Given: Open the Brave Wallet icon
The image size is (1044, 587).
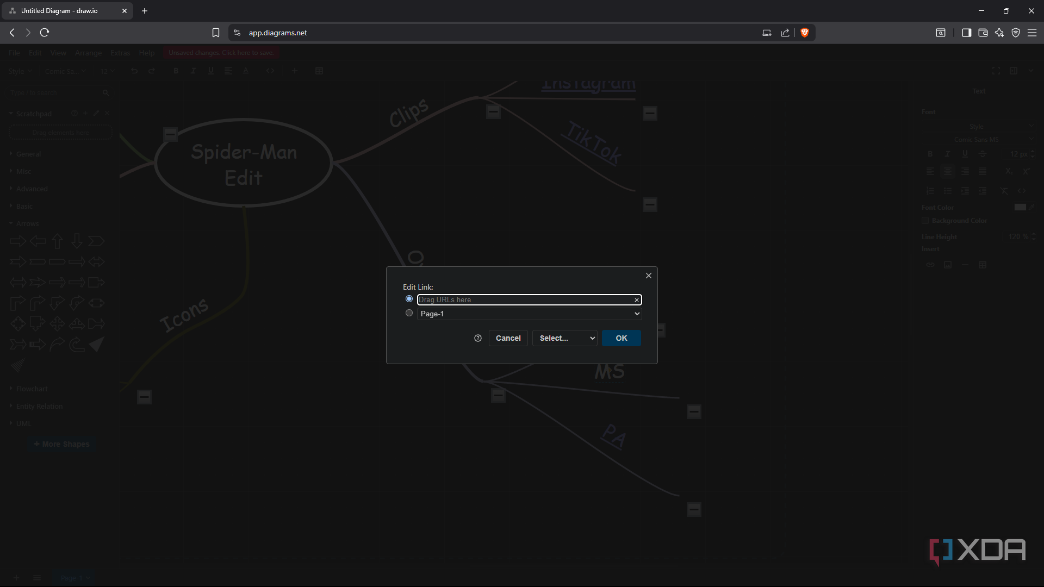Looking at the screenshot, I should 983,33.
